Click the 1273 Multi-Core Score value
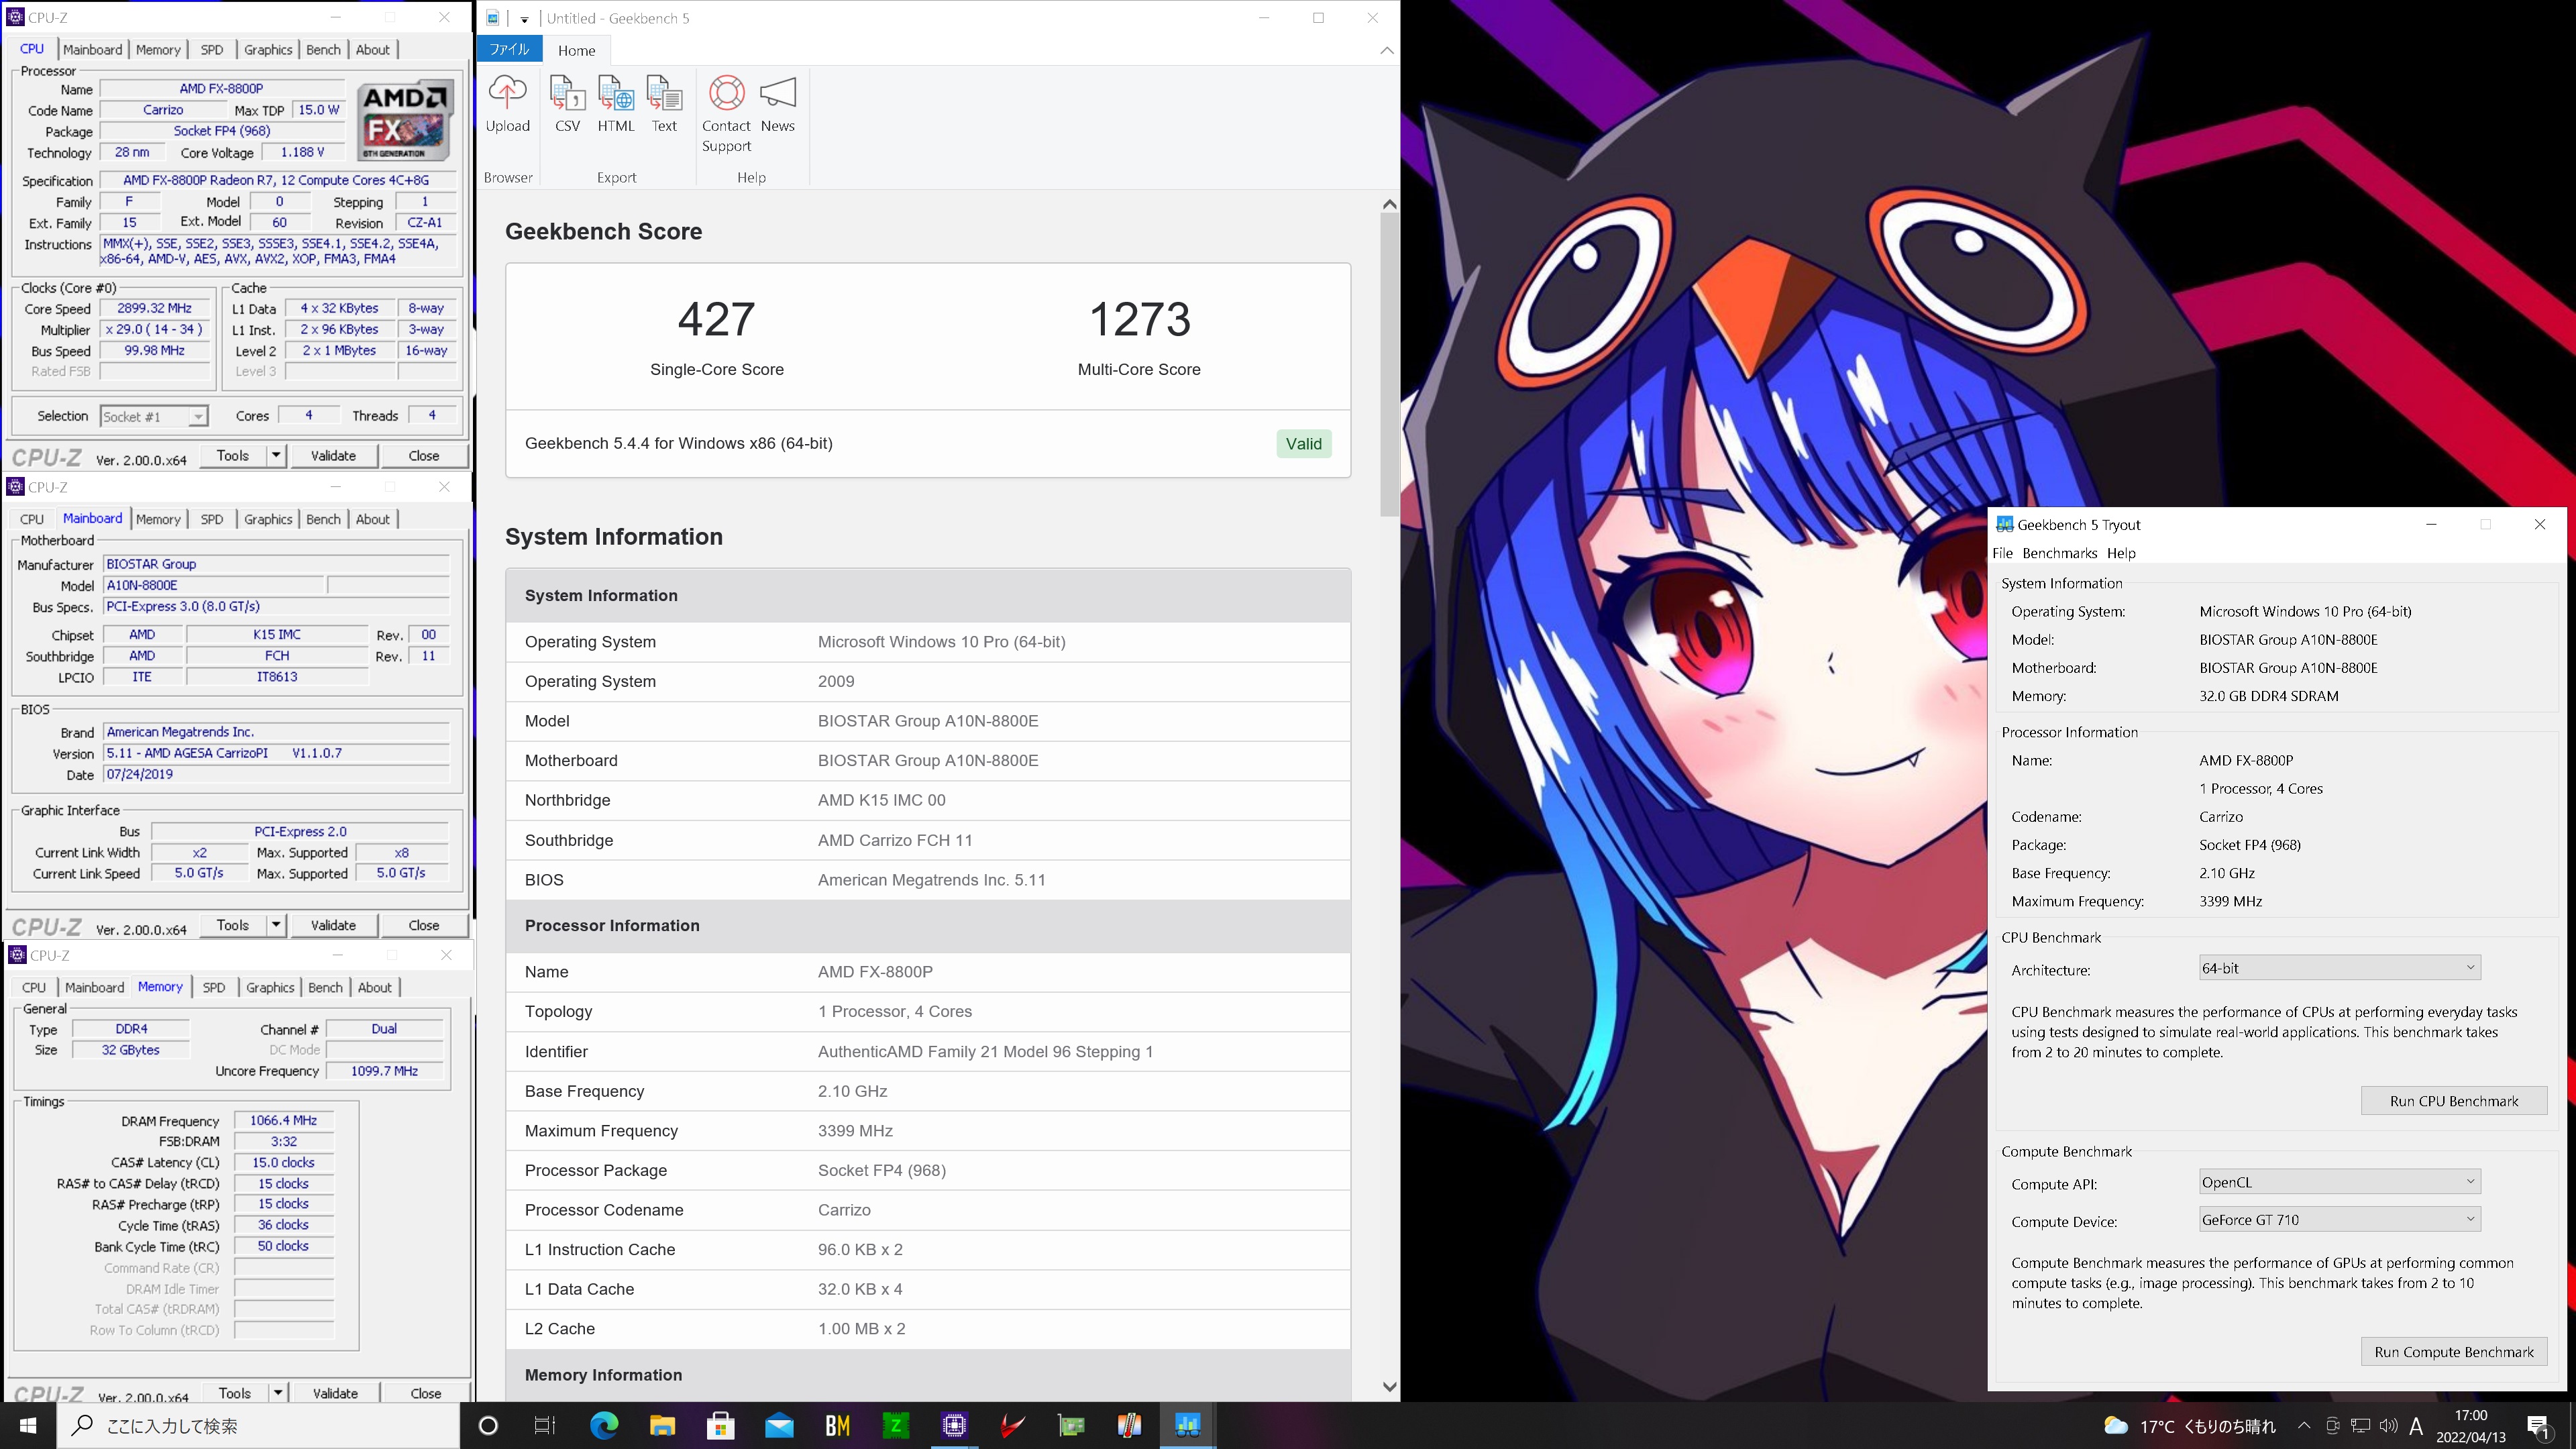Image resolution: width=2576 pixels, height=1449 pixels. pos(1139,320)
